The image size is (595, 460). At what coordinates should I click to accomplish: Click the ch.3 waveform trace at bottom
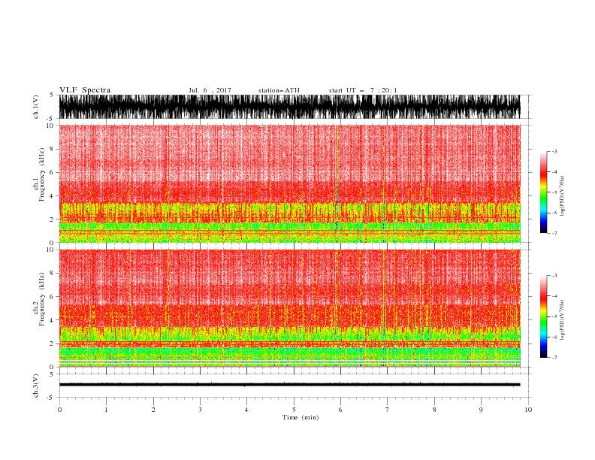[289, 385]
